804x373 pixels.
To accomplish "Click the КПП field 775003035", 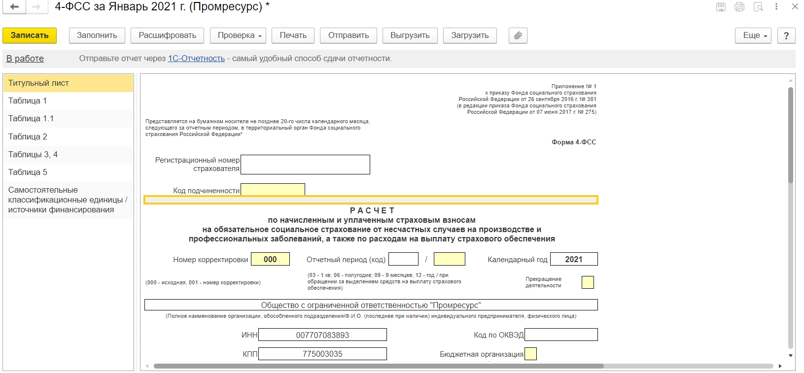I will coord(322,354).
